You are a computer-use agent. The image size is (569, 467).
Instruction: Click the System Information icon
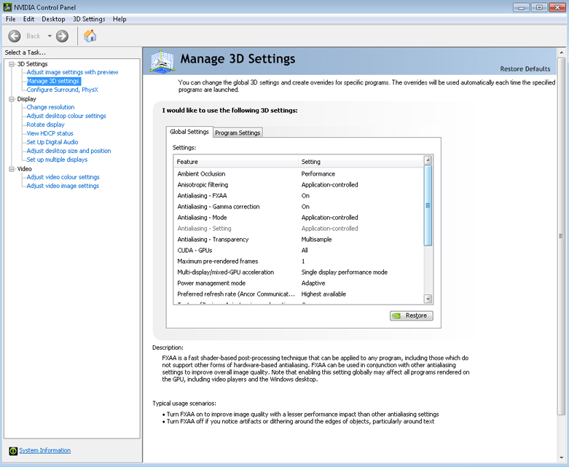pyautogui.click(x=13, y=451)
